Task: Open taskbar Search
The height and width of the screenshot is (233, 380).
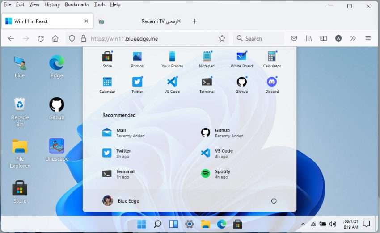Action: [x=157, y=224]
